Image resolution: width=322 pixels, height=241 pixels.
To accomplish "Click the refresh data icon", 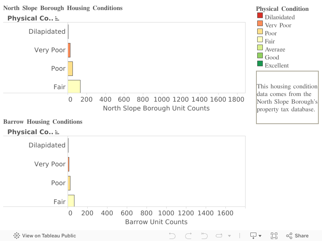I will click(x=219, y=236).
